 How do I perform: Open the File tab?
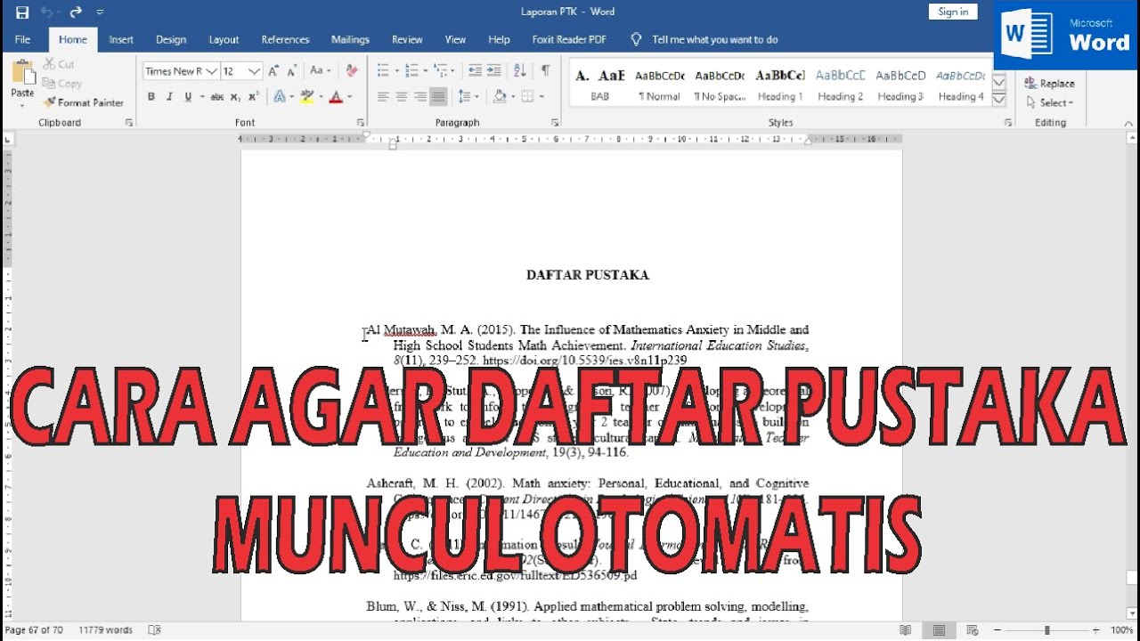[23, 39]
